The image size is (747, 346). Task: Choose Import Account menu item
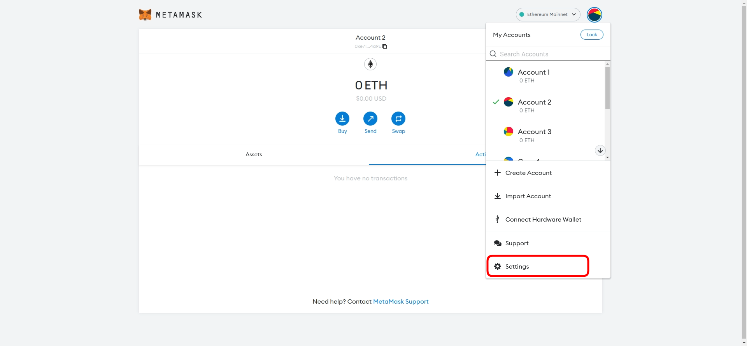coord(548,196)
